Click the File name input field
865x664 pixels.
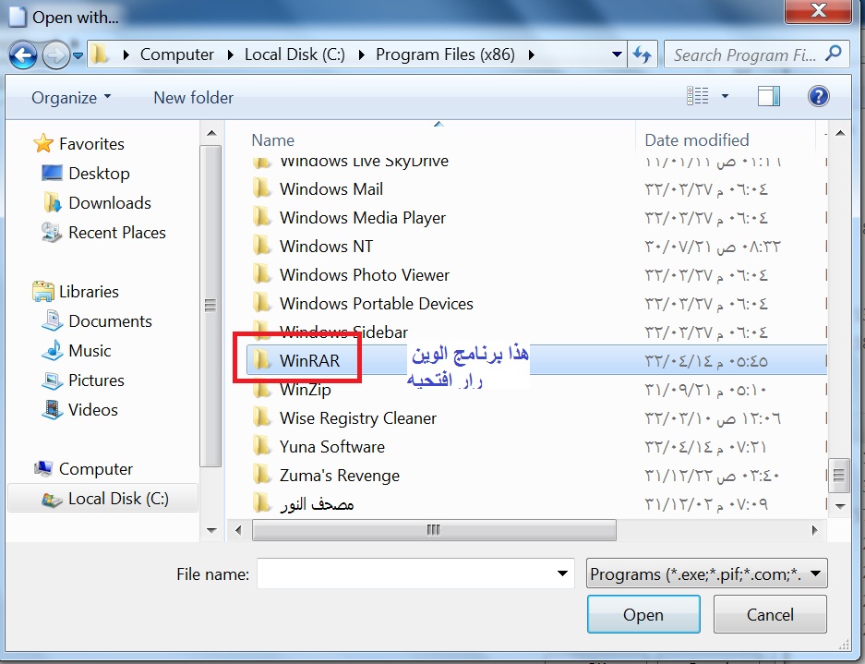pos(415,574)
